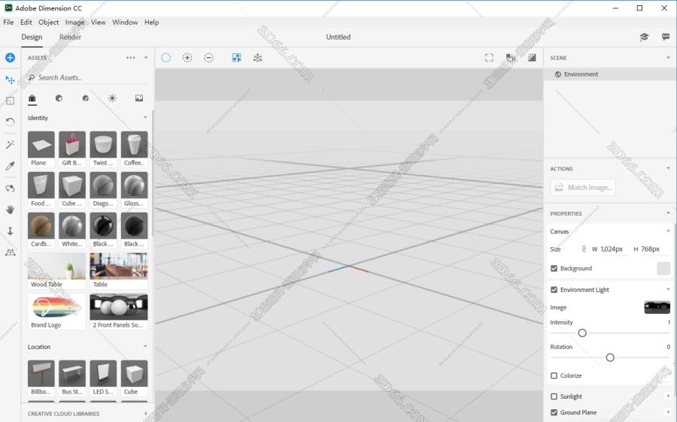Expand the Creative Cloud Libraries panel

click(145, 414)
